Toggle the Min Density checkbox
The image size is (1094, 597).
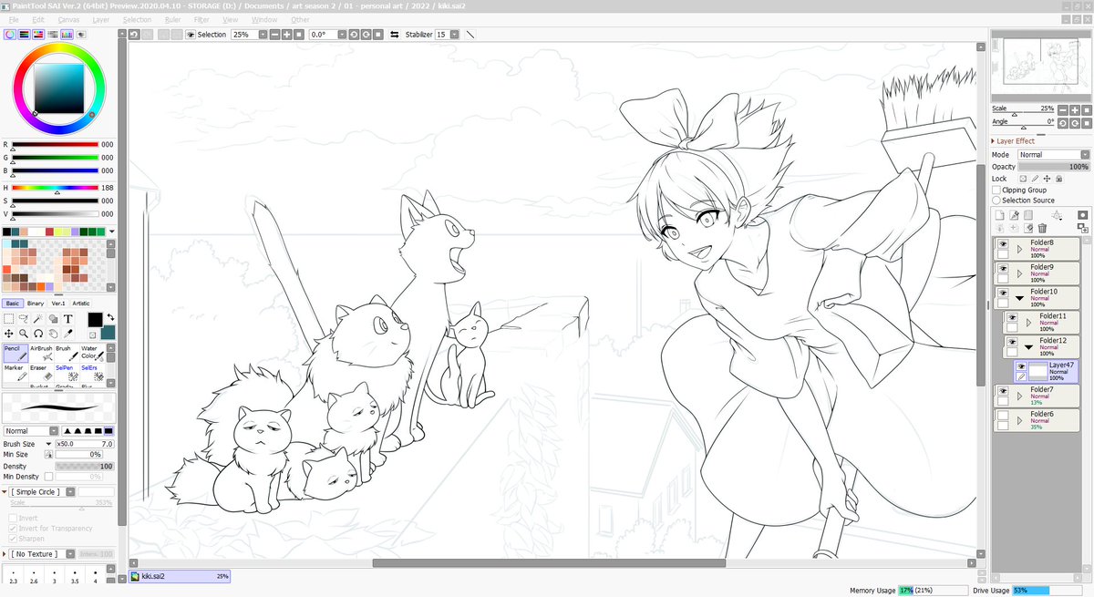tap(48, 476)
